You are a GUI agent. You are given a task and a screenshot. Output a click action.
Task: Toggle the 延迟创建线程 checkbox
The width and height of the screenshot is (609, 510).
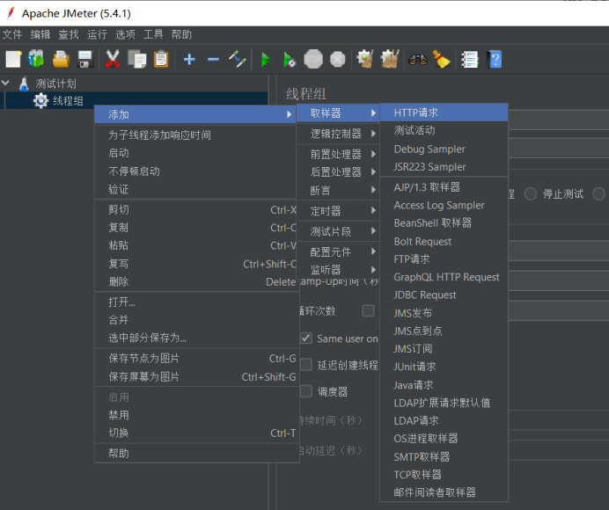[x=306, y=364]
